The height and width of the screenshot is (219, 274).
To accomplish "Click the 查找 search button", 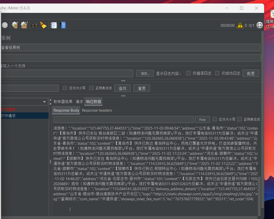I will [123, 88].
